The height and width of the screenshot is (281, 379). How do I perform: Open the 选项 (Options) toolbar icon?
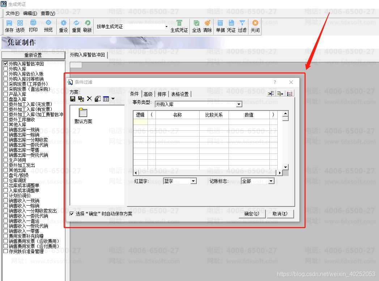[x=20, y=26]
